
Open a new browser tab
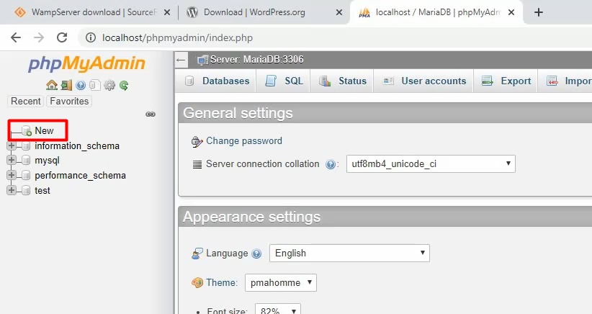click(x=539, y=12)
